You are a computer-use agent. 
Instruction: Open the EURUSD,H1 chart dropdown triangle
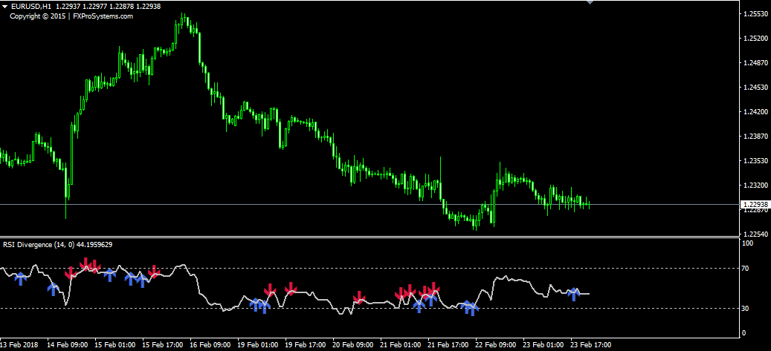coord(5,7)
